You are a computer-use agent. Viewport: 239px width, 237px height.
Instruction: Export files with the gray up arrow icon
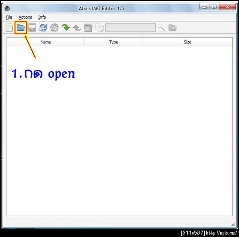[x=77, y=28]
